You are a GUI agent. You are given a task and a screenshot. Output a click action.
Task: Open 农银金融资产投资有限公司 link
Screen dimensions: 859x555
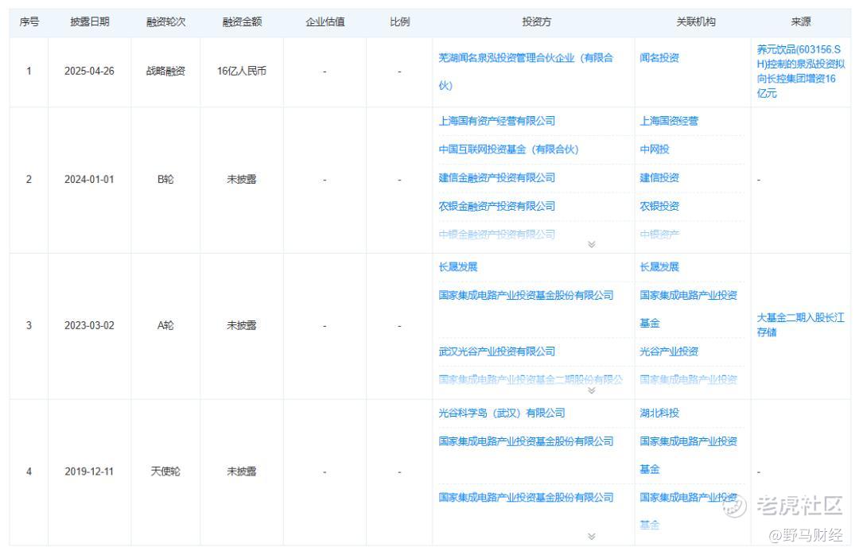tap(496, 206)
